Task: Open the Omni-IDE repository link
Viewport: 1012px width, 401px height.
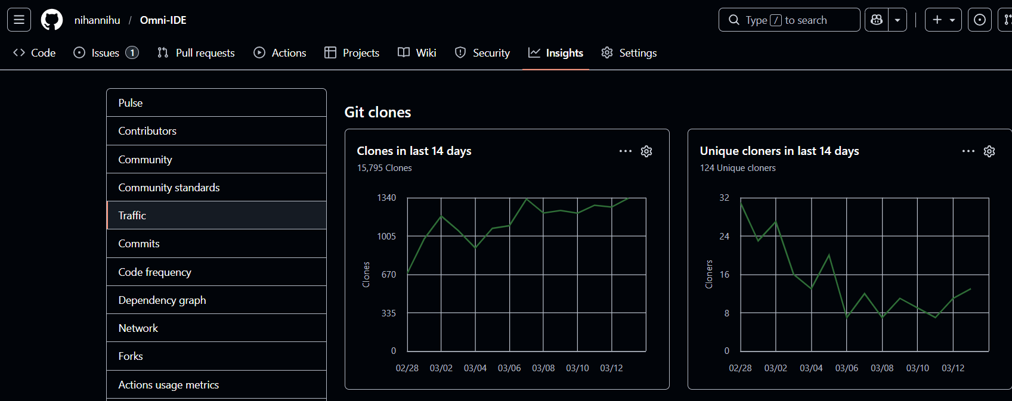Action: tap(163, 20)
